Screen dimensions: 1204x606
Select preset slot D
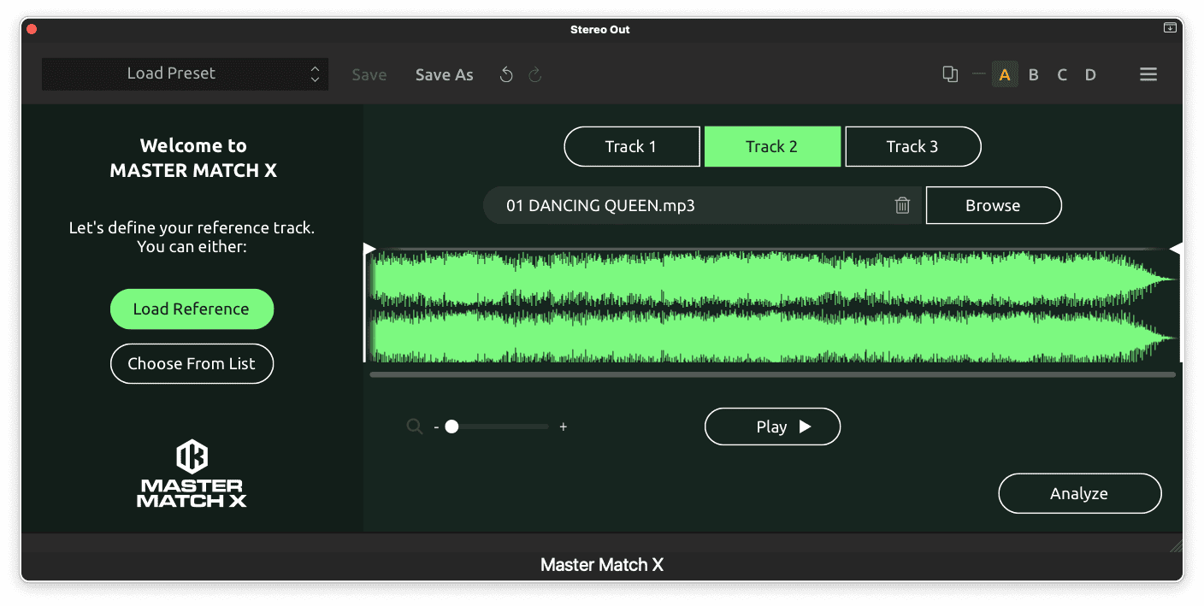pyautogui.click(x=1090, y=74)
